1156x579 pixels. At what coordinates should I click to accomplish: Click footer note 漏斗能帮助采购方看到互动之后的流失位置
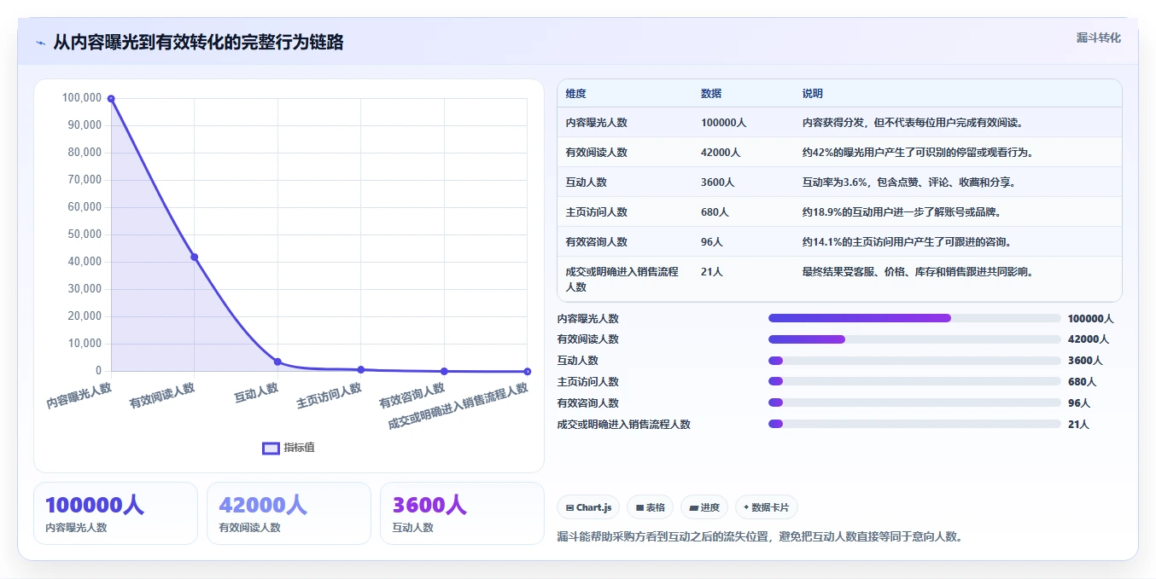click(x=663, y=536)
